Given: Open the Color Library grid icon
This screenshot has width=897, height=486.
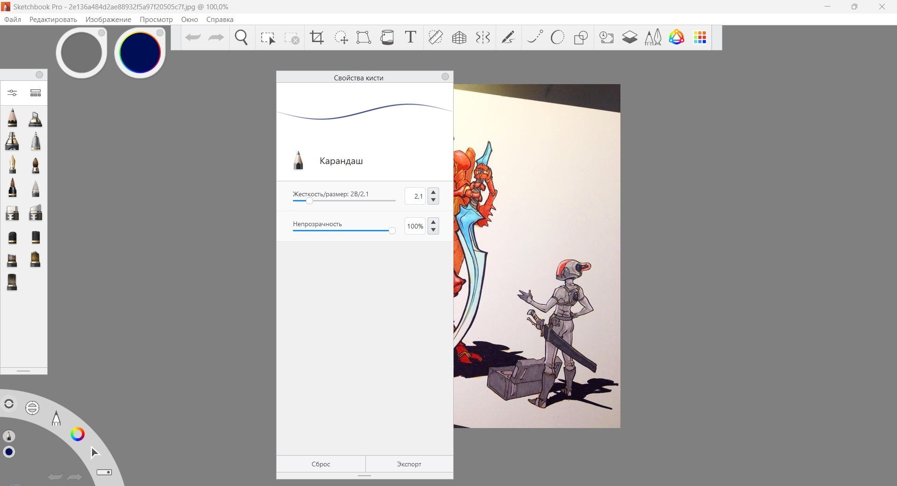Looking at the screenshot, I should tap(700, 37).
